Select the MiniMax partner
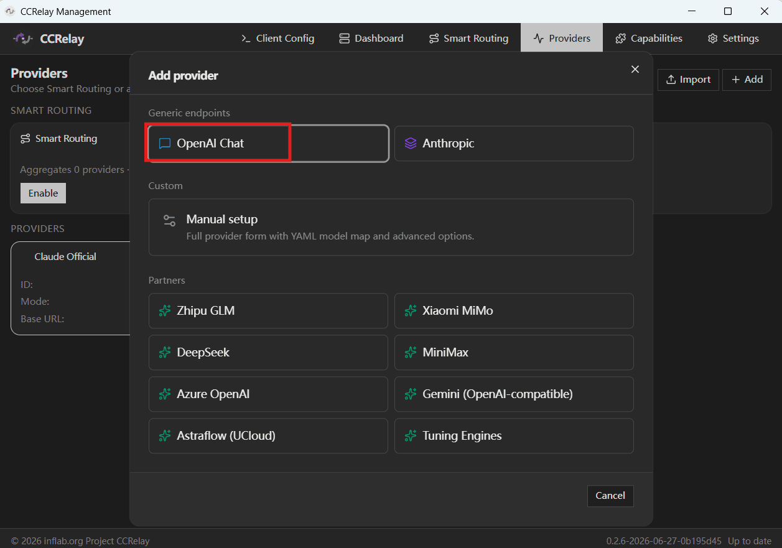782x548 pixels. (x=514, y=353)
